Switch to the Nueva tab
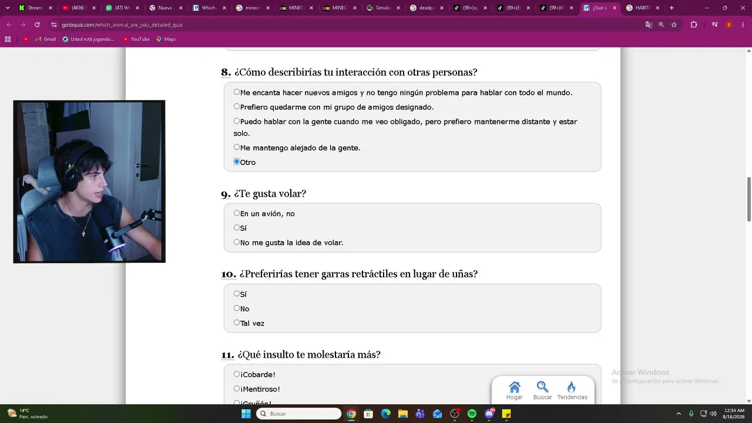The height and width of the screenshot is (423, 752). (165, 8)
